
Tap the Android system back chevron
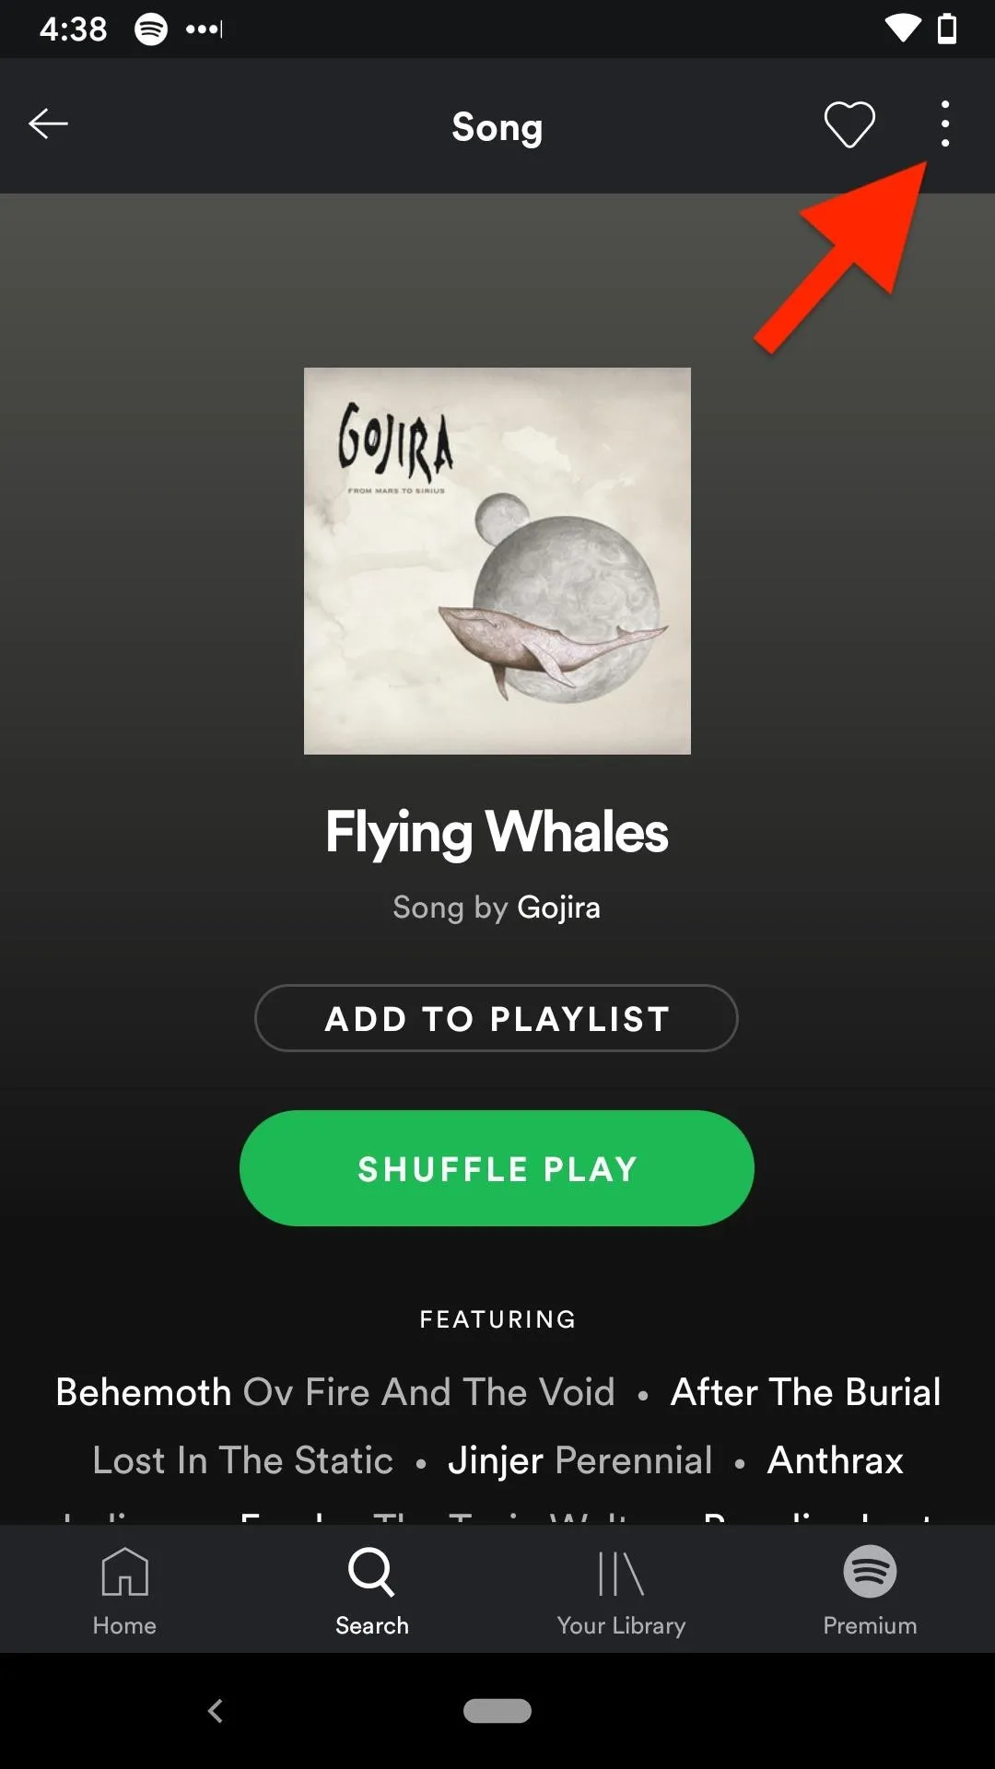point(215,1711)
